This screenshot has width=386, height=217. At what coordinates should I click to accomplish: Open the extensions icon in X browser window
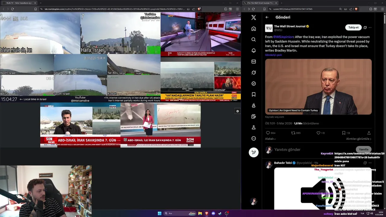(x=371, y=9)
